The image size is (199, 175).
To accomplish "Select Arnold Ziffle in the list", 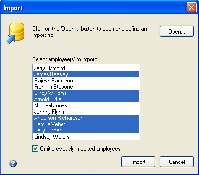I will tap(86, 99).
